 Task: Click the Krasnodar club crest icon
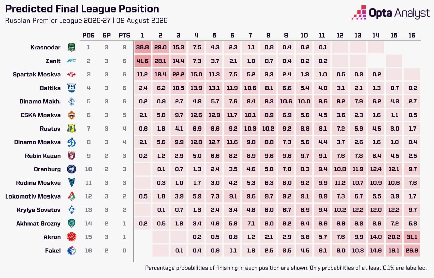[x=72, y=47]
